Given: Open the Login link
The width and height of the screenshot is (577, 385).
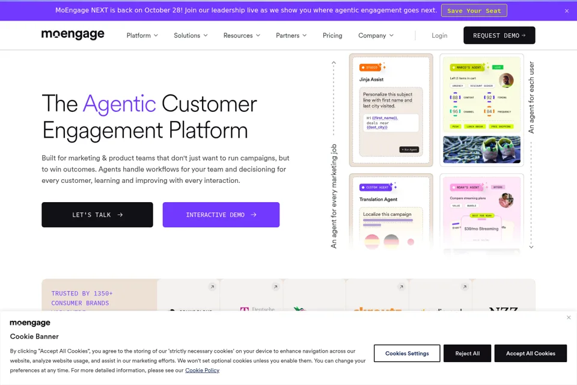Looking at the screenshot, I should click(x=439, y=35).
